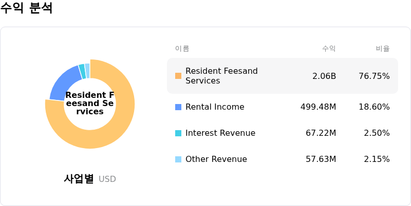Sort by the 이름 column header

click(182, 49)
